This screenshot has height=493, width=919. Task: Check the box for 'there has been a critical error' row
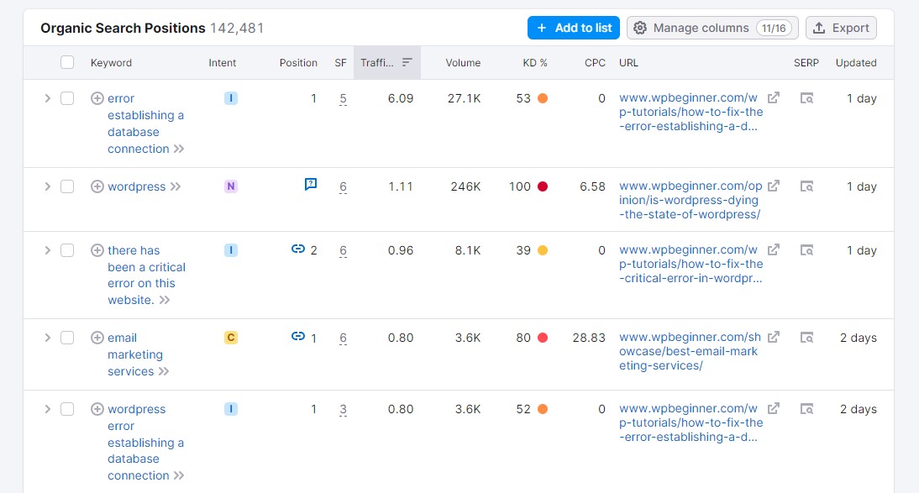coord(67,250)
